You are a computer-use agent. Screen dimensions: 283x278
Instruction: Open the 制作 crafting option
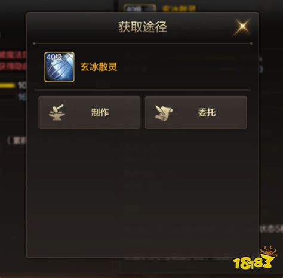90,113
